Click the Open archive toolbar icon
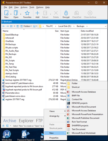Viewport: 108px width, 141px height. point(16,13)
